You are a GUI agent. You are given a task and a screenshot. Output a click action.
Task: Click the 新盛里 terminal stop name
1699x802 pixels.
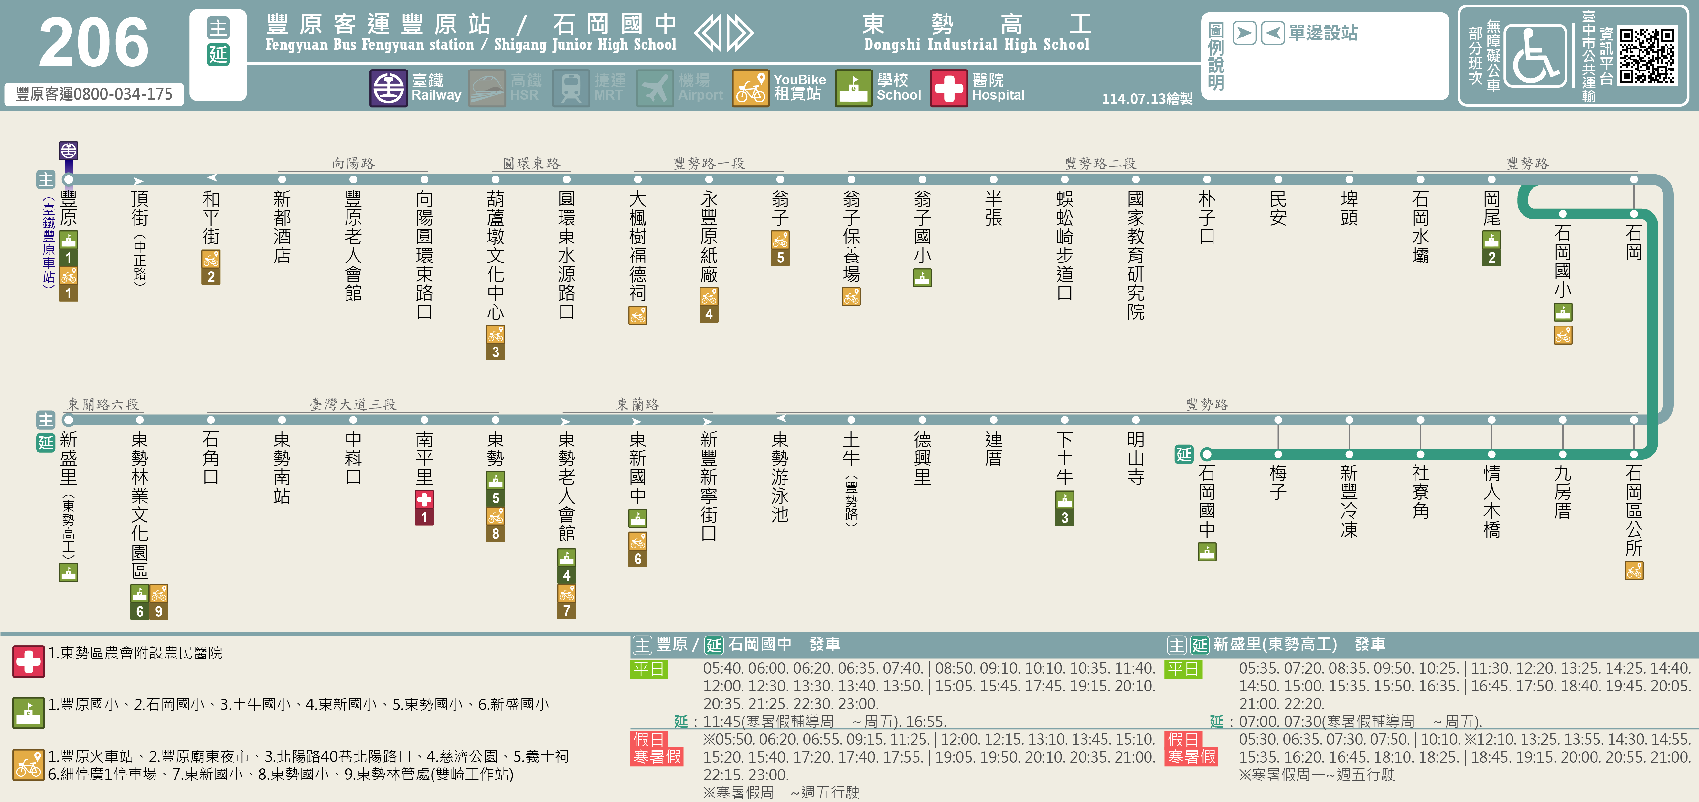pyautogui.click(x=69, y=458)
